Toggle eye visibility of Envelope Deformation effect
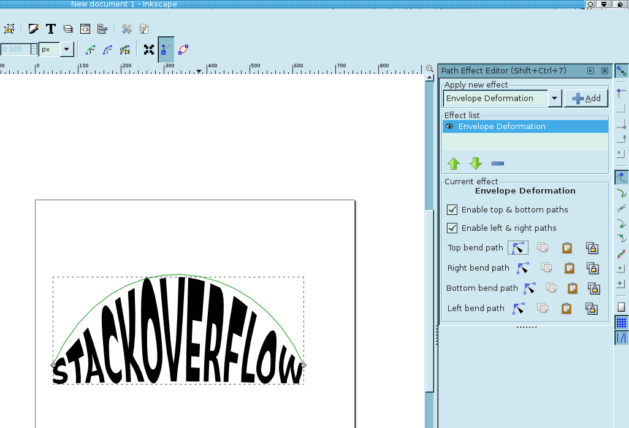 (449, 126)
